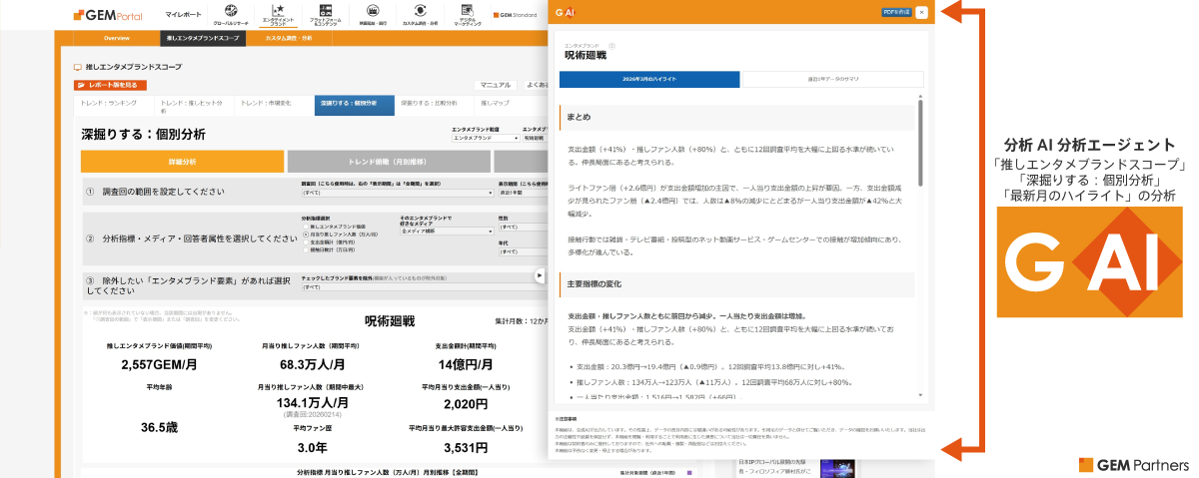
Task: Open the 表示期間 直近1年間 dropdown
Action: pos(523,192)
